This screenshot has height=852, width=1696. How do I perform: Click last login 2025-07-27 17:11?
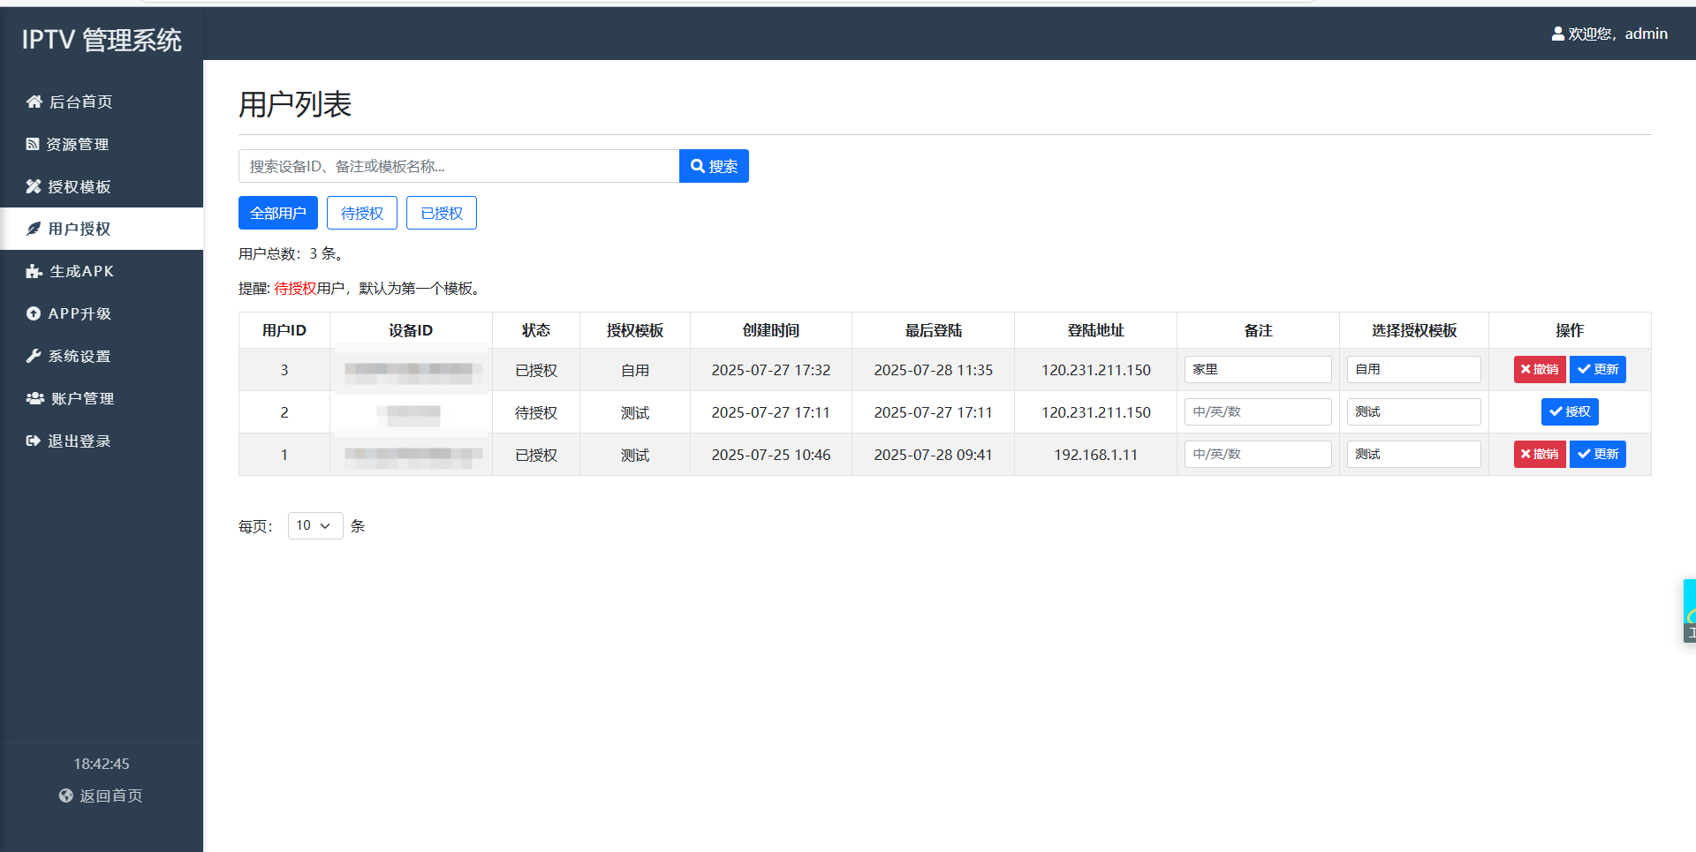point(934,412)
